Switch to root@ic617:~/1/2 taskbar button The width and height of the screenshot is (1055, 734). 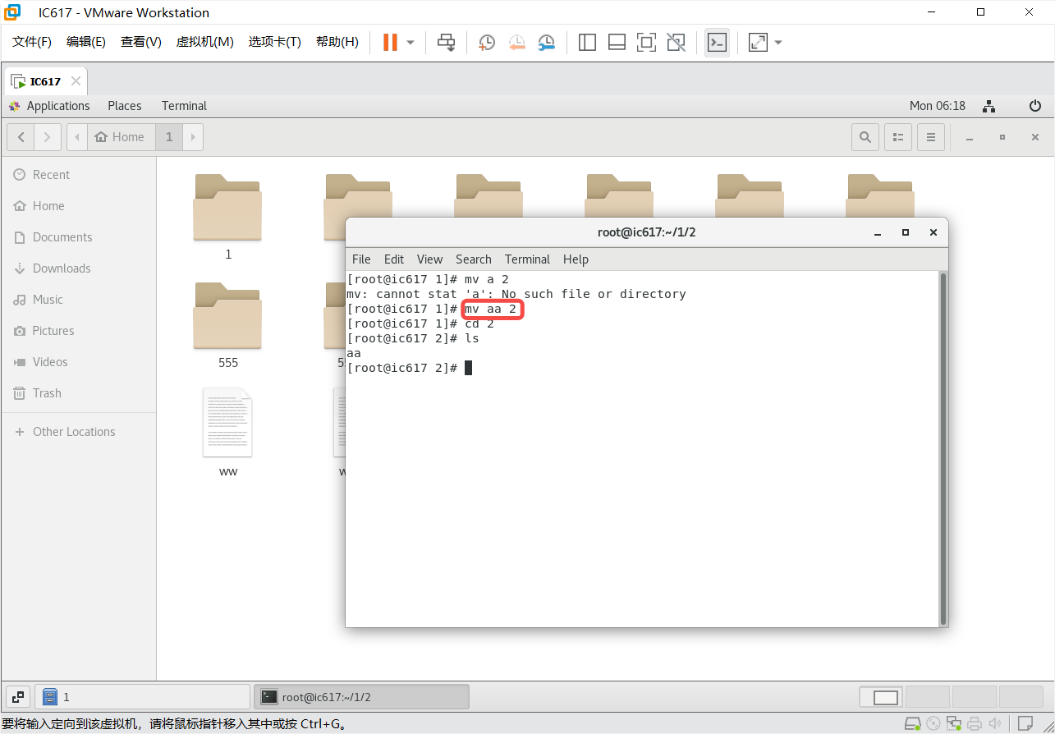[361, 697]
